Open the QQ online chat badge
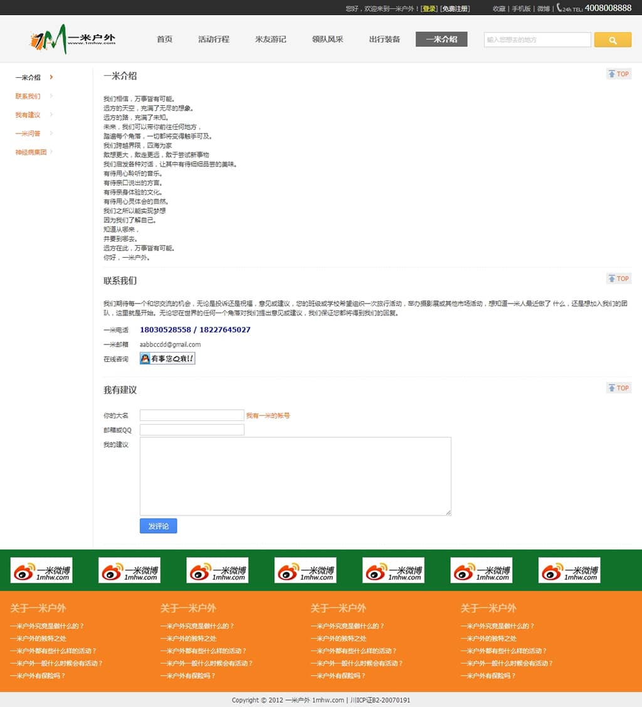The height and width of the screenshot is (707, 642). [167, 359]
